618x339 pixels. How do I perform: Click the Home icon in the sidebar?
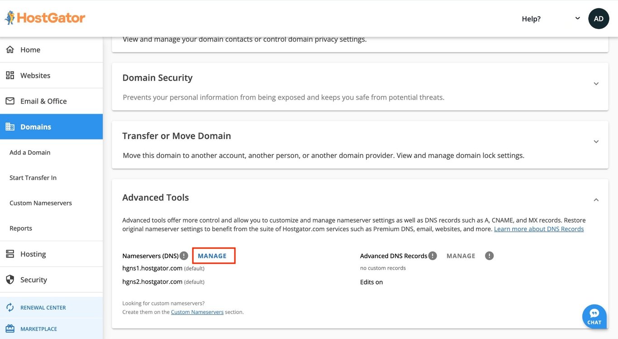pyautogui.click(x=10, y=48)
